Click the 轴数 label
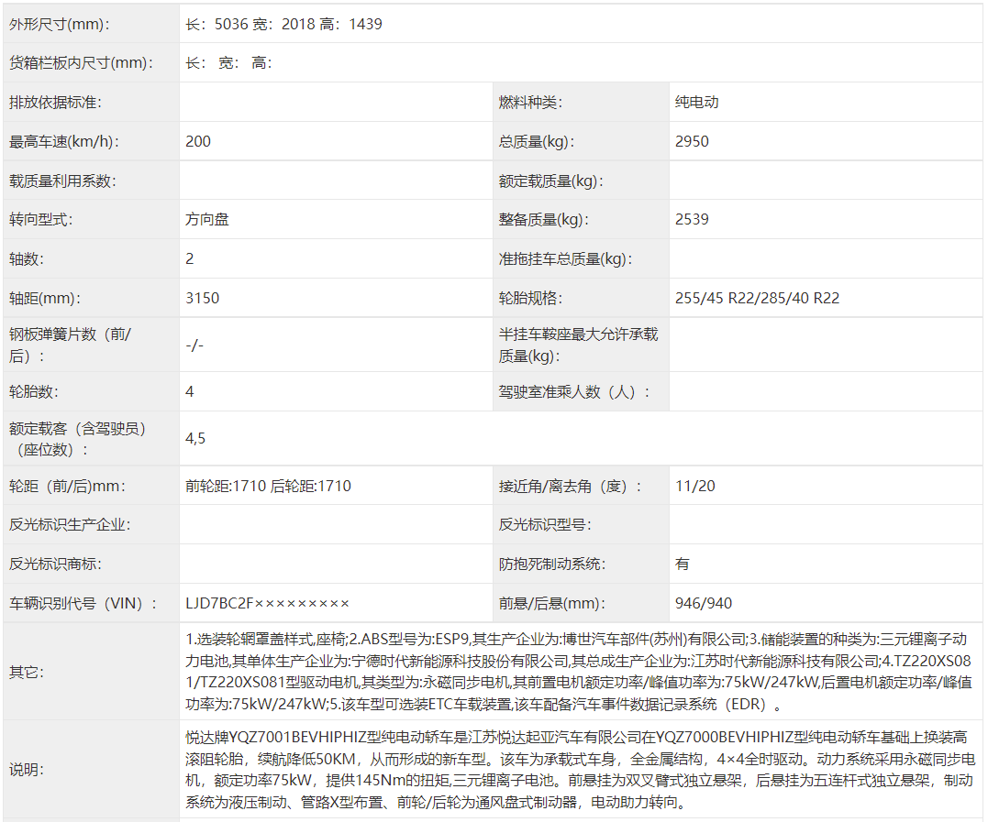This screenshot has width=988, height=822. [26, 259]
